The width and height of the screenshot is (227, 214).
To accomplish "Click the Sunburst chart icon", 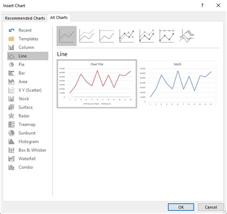I will (11, 133).
